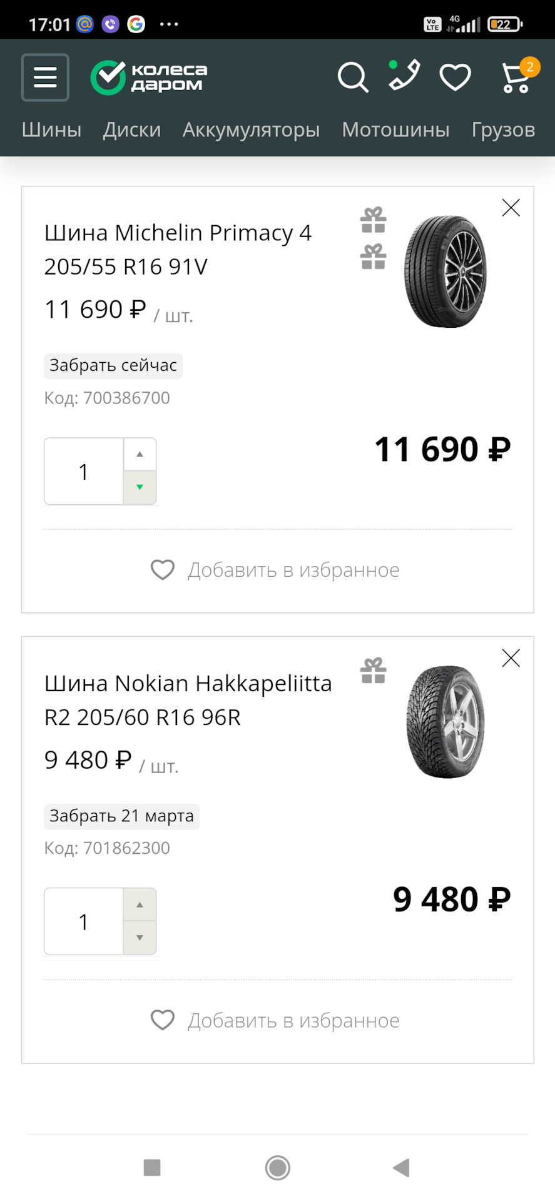This screenshot has height=1201, width=555.
Task: Decrease Nokian tire quantity
Action: (140, 938)
